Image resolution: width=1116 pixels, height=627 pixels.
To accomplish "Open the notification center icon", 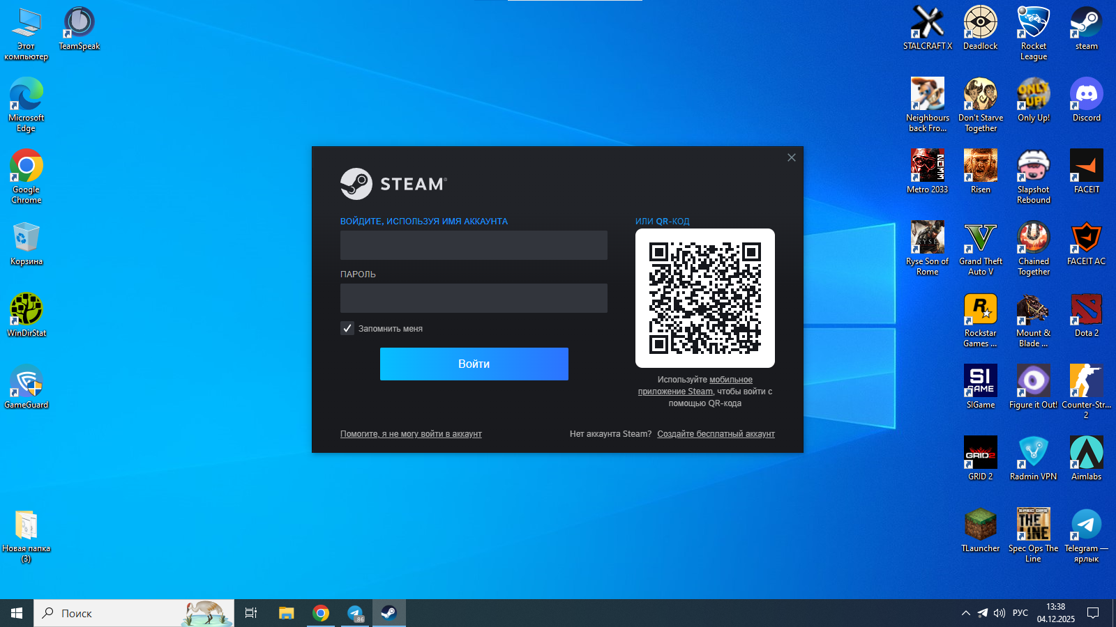I will [x=1093, y=613].
